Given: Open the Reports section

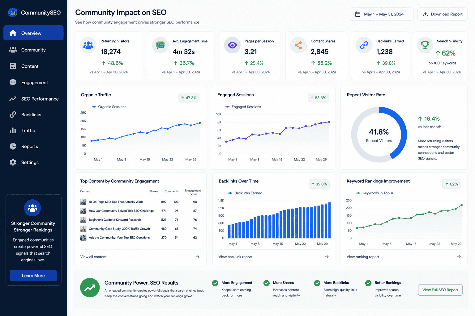Looking at the screenshot, I should point(33,146).
